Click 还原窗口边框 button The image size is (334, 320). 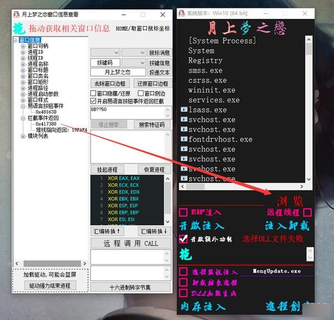click(x=153, y=83)
